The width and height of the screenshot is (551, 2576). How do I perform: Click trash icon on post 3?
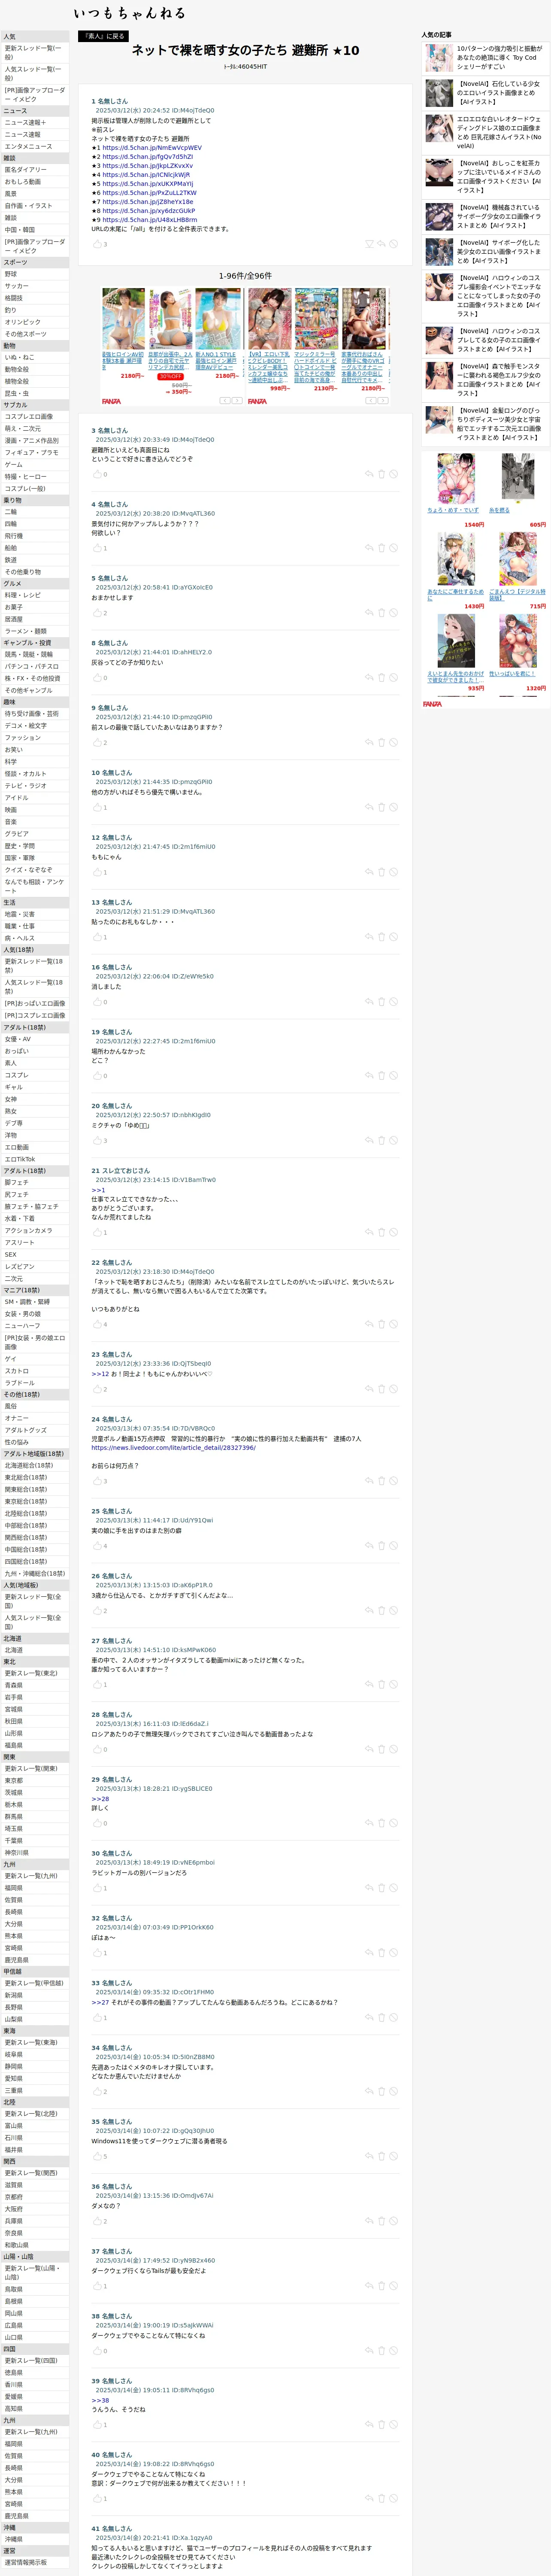point(381,475)
